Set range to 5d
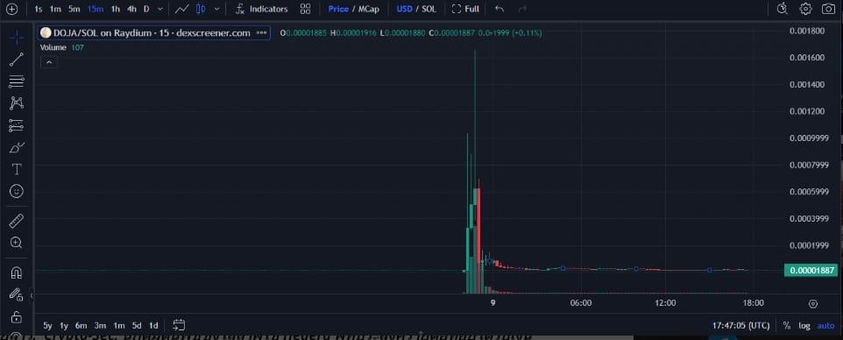Image resolution: width=843 pixels, height=340 pixels. click(x=137, y=325)
